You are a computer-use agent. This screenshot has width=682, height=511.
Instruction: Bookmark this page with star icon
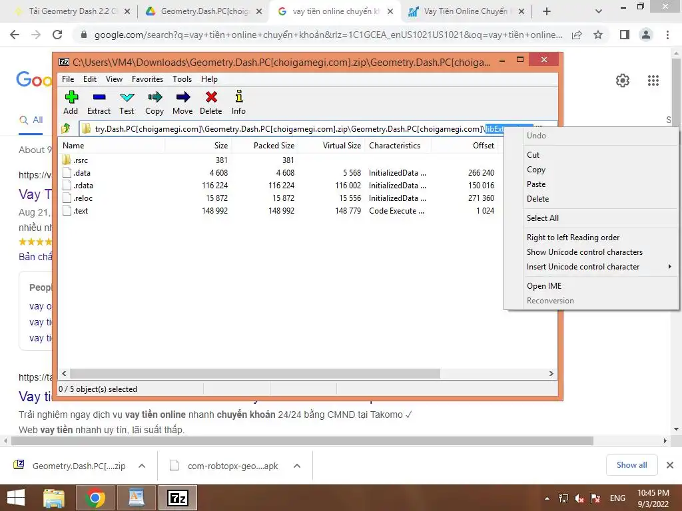point(598,35)
